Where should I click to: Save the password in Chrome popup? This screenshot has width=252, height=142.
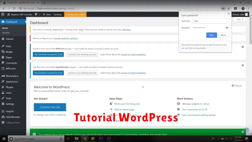click(211, 35)
